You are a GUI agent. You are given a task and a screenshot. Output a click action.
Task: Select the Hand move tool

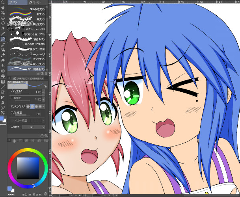click(3, 7)
